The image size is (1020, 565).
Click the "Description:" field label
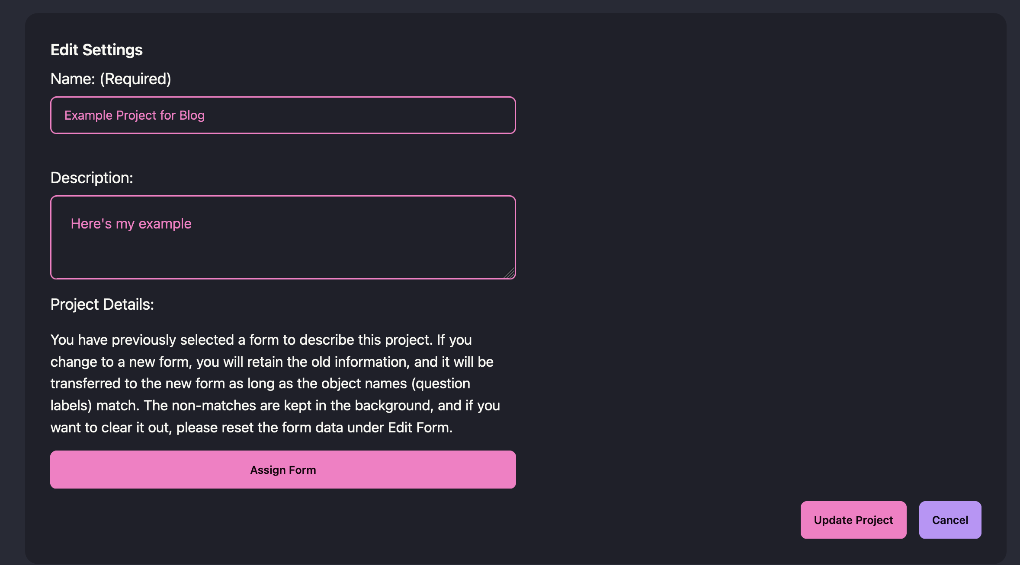(92, 178)
